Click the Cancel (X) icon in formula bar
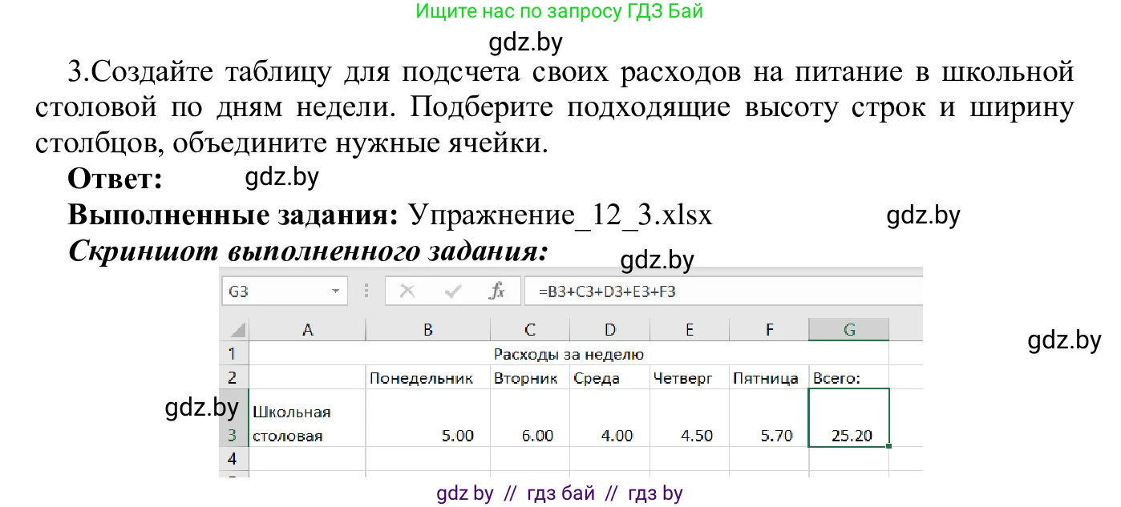Viewport: 1121px width, 507px height. [407, 291]
